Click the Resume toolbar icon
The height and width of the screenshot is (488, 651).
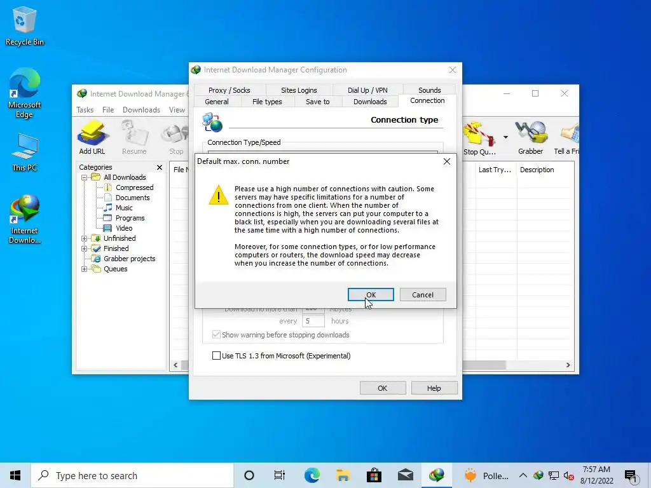point(134,137)
